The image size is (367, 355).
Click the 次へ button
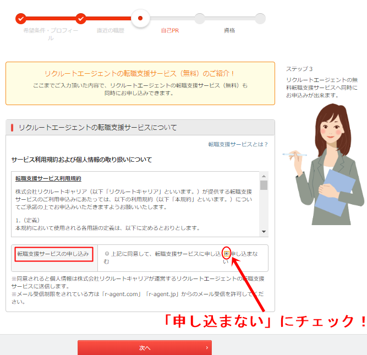coord(145,347)
